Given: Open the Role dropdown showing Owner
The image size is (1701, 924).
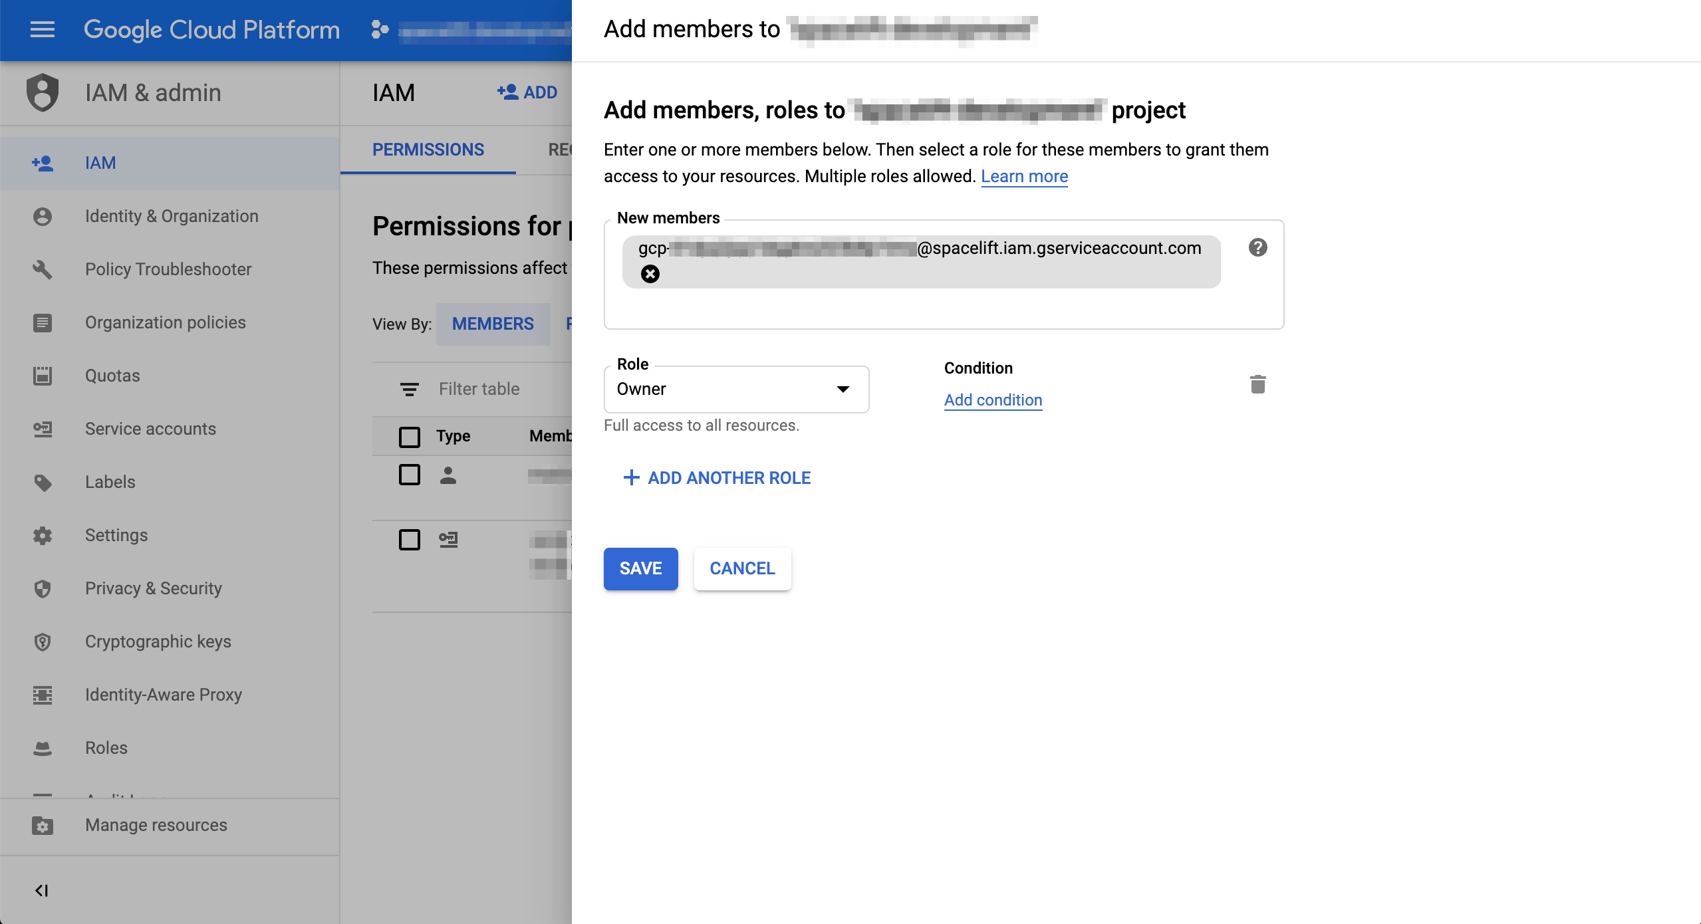Looking at the screenshot, I should [x=736, y=390].
